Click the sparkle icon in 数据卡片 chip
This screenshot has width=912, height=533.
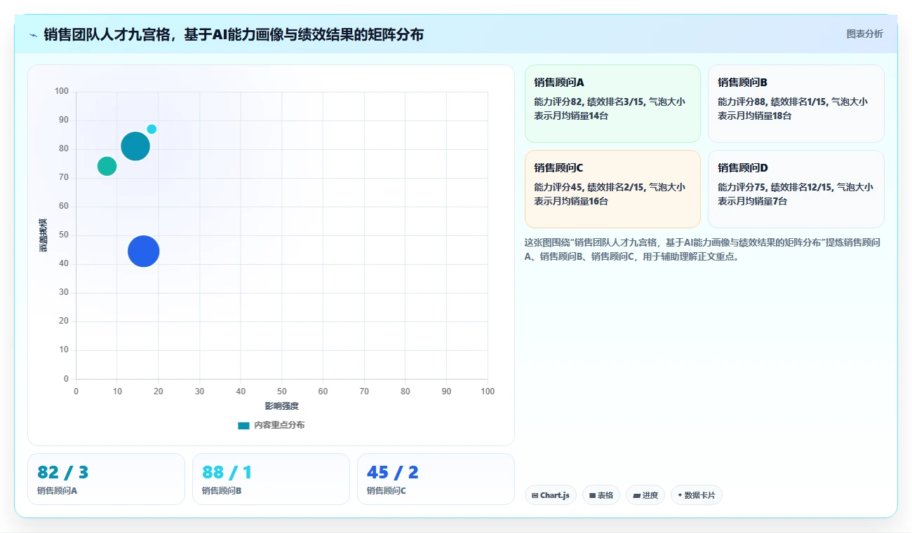[x=680, y=495]
